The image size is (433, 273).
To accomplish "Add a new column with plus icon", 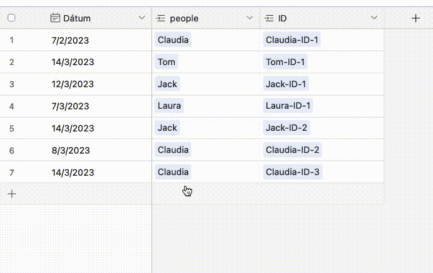I will point(415,18).
